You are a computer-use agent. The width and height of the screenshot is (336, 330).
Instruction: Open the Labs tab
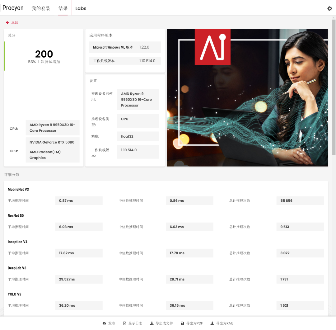[x=81, y=8]
